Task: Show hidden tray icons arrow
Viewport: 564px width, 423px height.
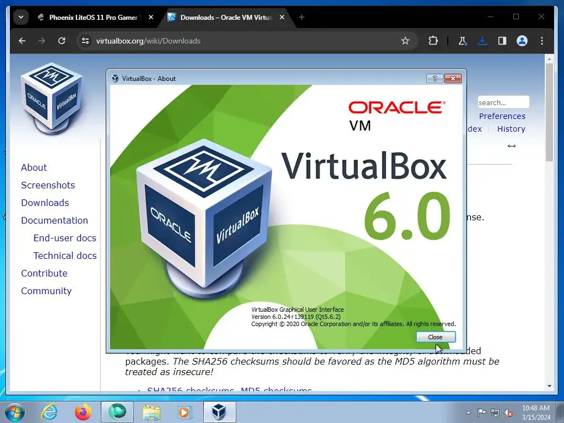Action: tap(468, 413)
